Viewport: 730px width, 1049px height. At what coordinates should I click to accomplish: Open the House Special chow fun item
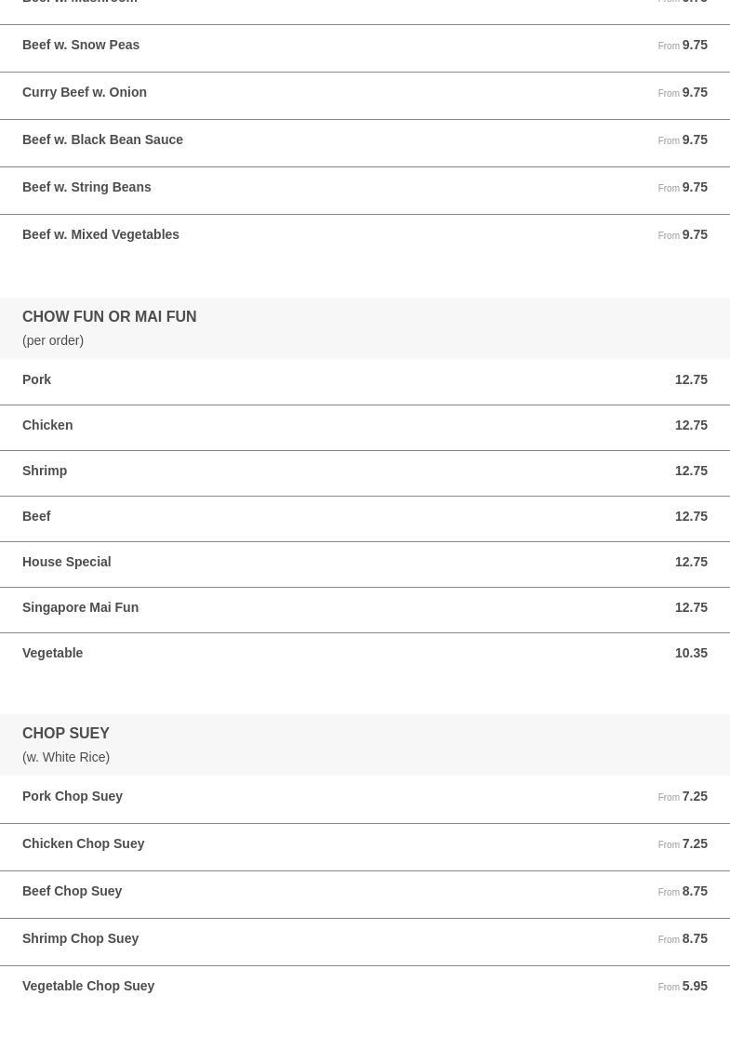pos(66,562)
